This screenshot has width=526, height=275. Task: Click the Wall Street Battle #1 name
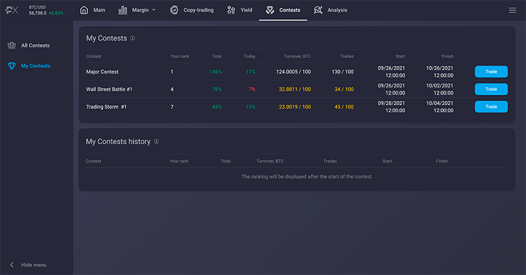coord(109,89)
